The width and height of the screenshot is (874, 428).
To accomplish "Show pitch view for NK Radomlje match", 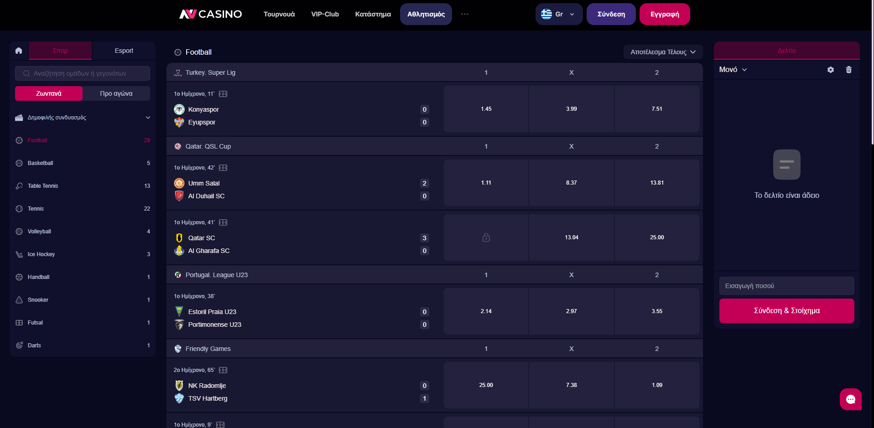I will [223, 370].
